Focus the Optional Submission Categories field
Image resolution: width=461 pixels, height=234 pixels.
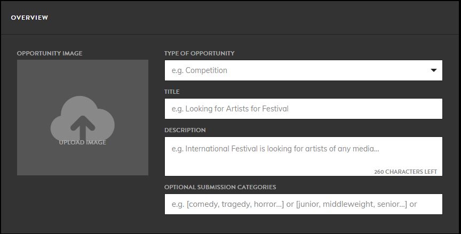(304, 204)
